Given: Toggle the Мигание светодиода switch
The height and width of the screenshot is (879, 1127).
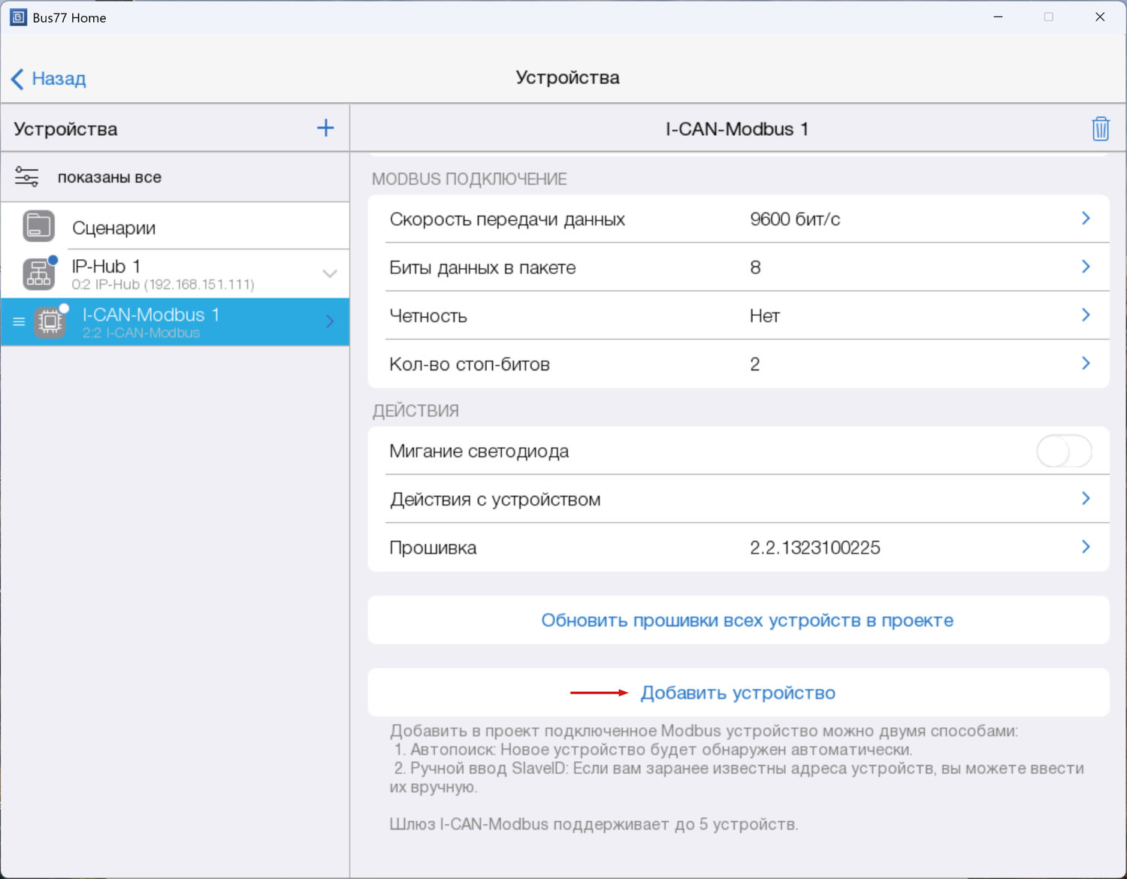Looking at the screenshot, I should pyautogui.click(x=1063, y=452).
